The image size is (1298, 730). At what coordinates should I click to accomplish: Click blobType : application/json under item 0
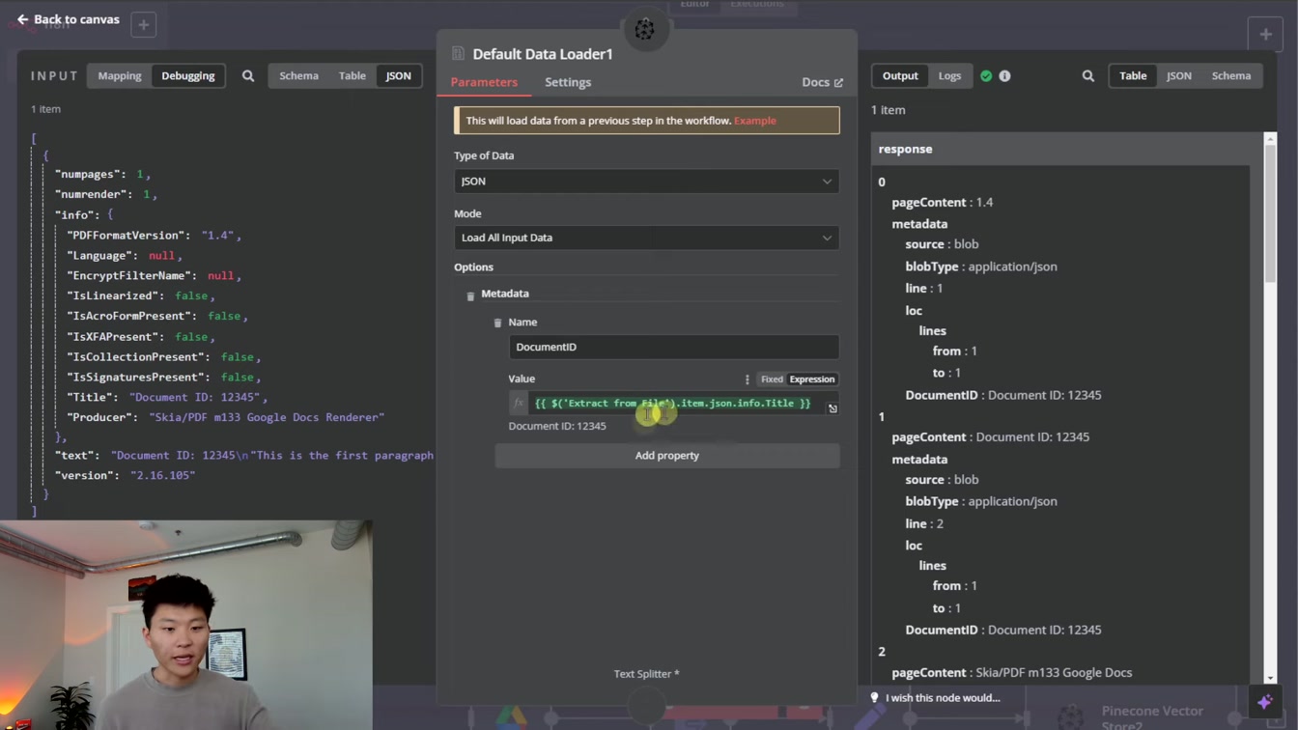pyautogui.click(x=981, y=267)
